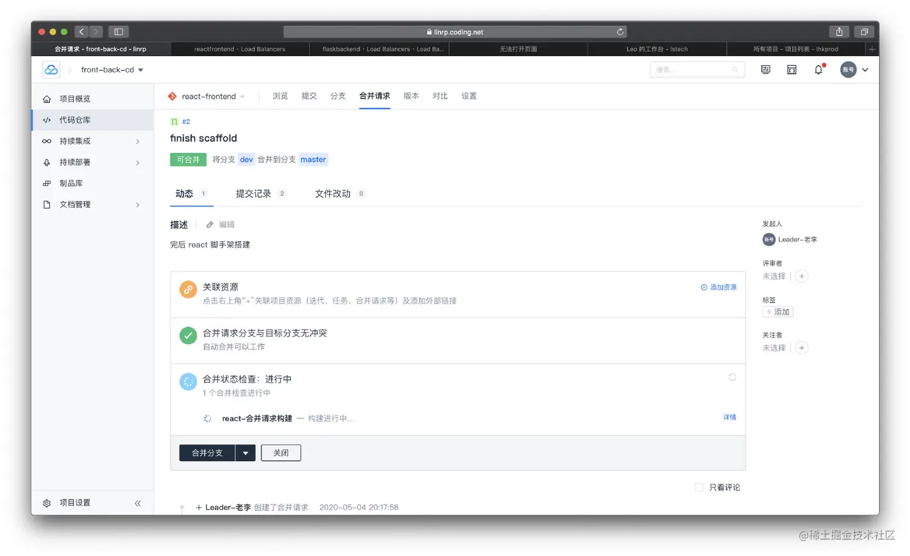Click the react-frontend repository icon

point(173,96)
